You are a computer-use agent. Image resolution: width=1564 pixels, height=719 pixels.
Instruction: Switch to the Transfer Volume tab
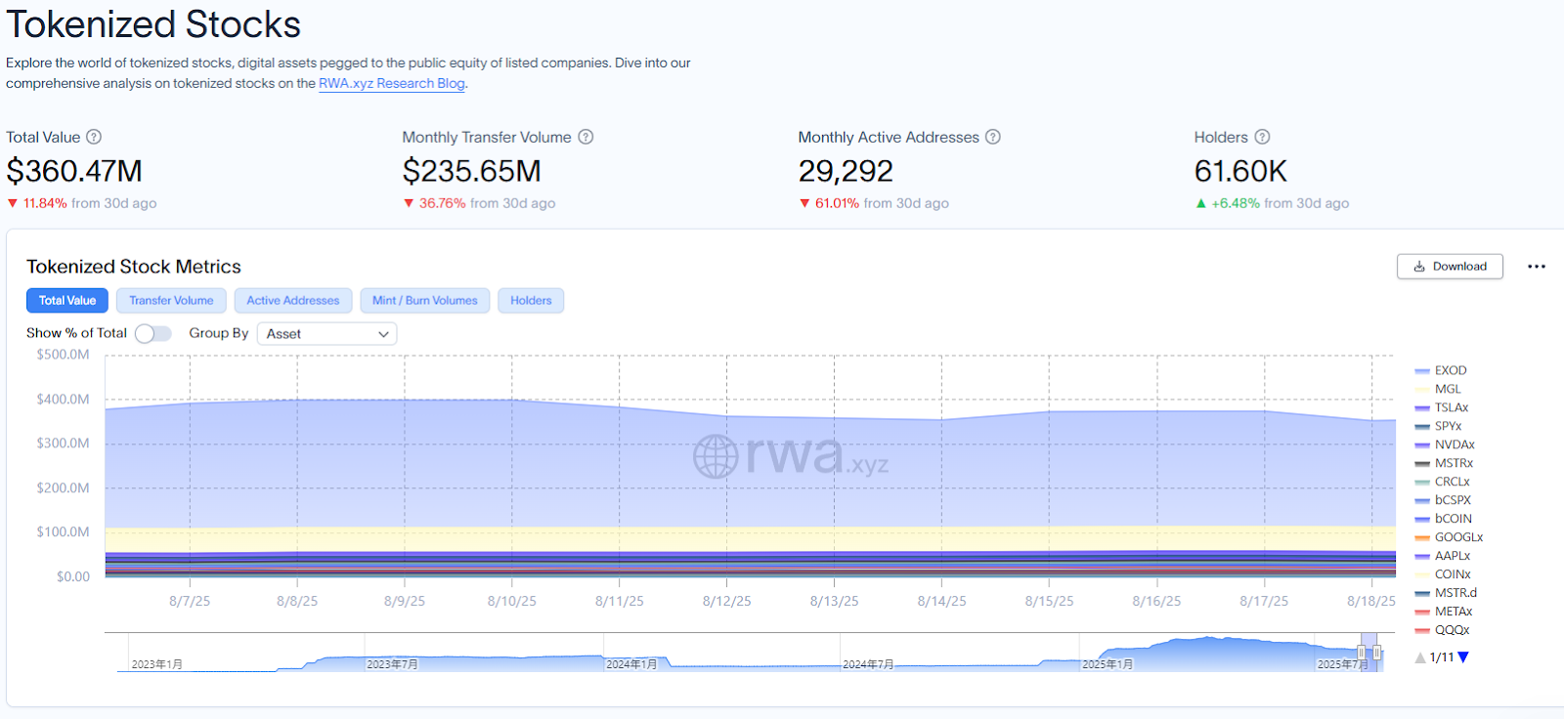[171, 301]
